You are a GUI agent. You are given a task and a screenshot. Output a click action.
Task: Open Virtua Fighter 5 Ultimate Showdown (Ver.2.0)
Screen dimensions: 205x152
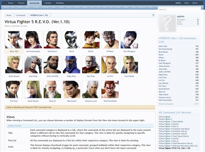(178, 146)
